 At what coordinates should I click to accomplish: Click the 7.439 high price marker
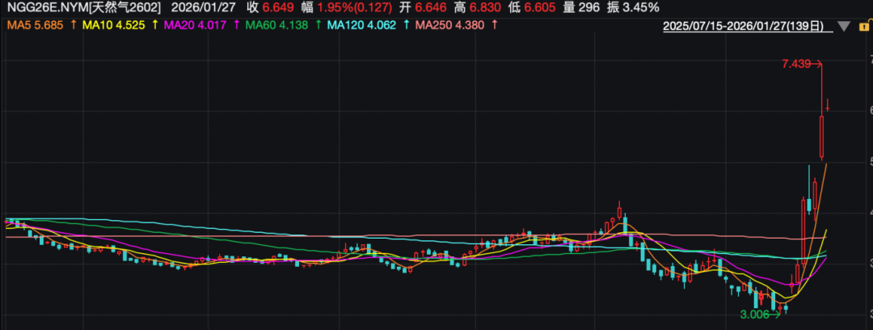click(797, 64)
